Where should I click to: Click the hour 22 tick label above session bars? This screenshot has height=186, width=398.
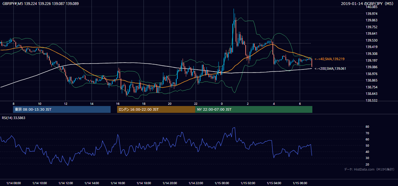tap(196, 104)
